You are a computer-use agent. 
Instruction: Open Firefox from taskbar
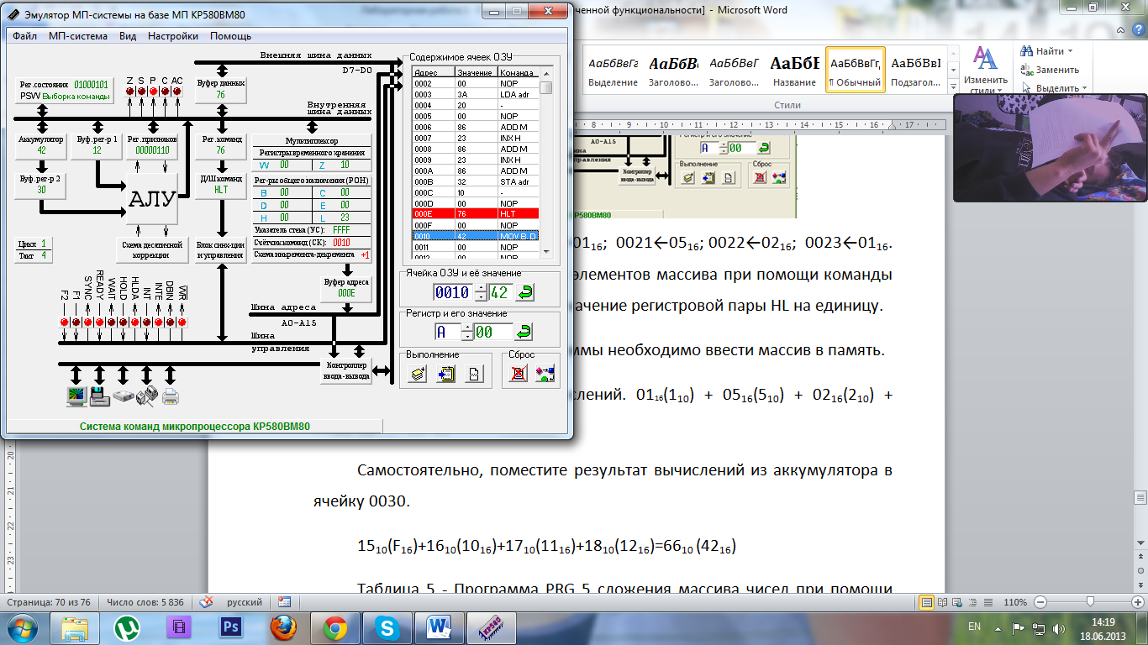pos(283,627)
